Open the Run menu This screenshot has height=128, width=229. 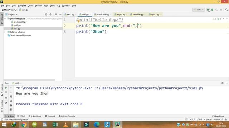point(46,6)
